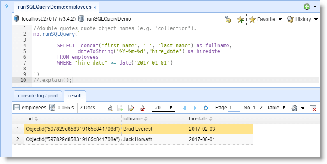This screenshot has width=327, height=164.
Task: Click the green add new tab icon
Action: [307, 7]
